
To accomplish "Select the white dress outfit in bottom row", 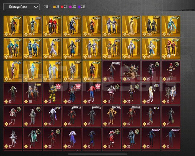I will coord(13,139).
